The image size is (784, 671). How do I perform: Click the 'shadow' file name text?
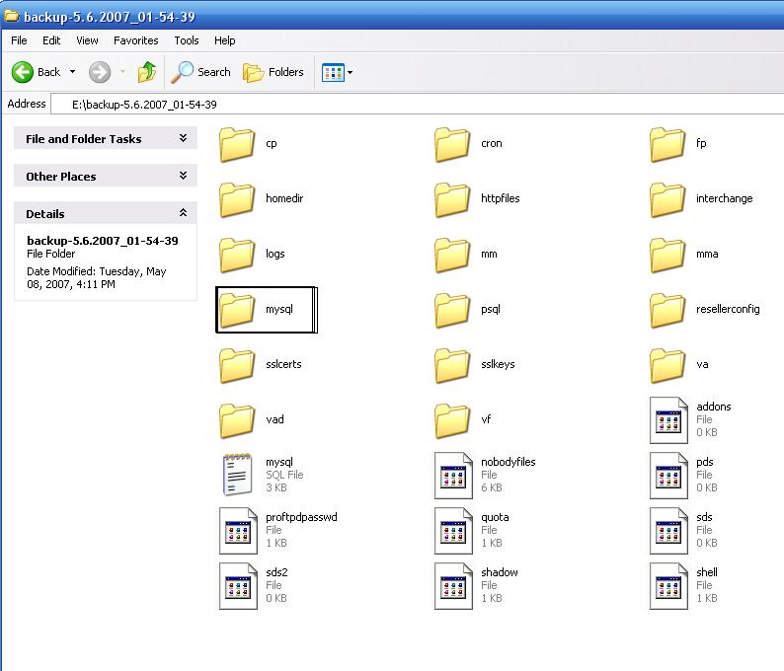[500, 572]
